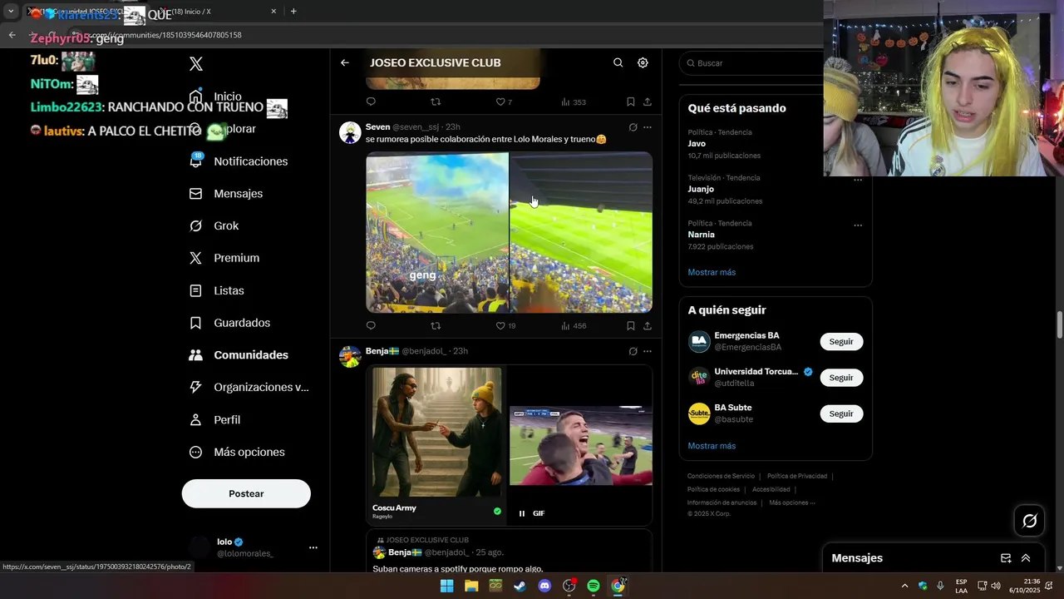The height and width of the screenshot is (599, 1064).
Task: Like the top post with 7 likes
Action: (504, 102)
